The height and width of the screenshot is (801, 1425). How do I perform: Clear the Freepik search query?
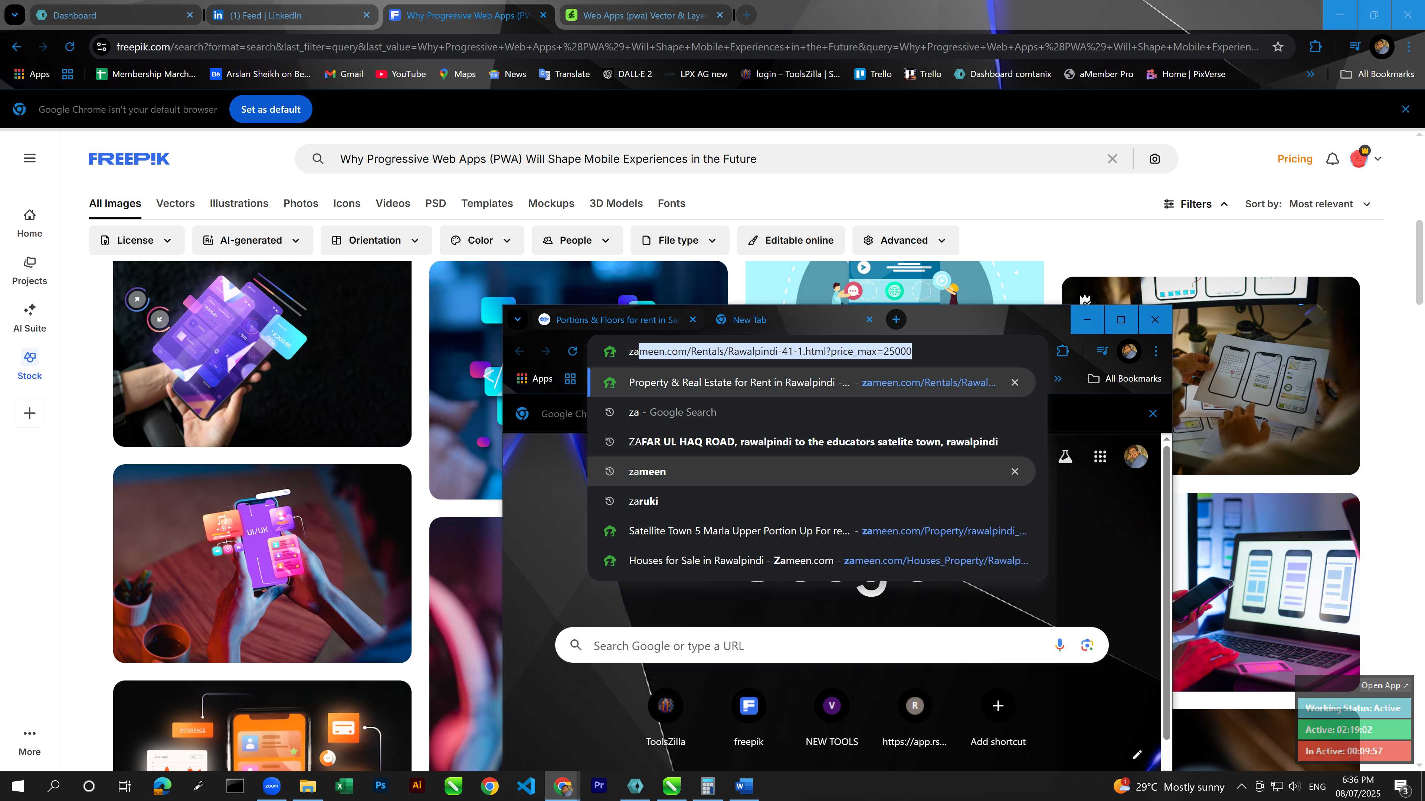1113,159
